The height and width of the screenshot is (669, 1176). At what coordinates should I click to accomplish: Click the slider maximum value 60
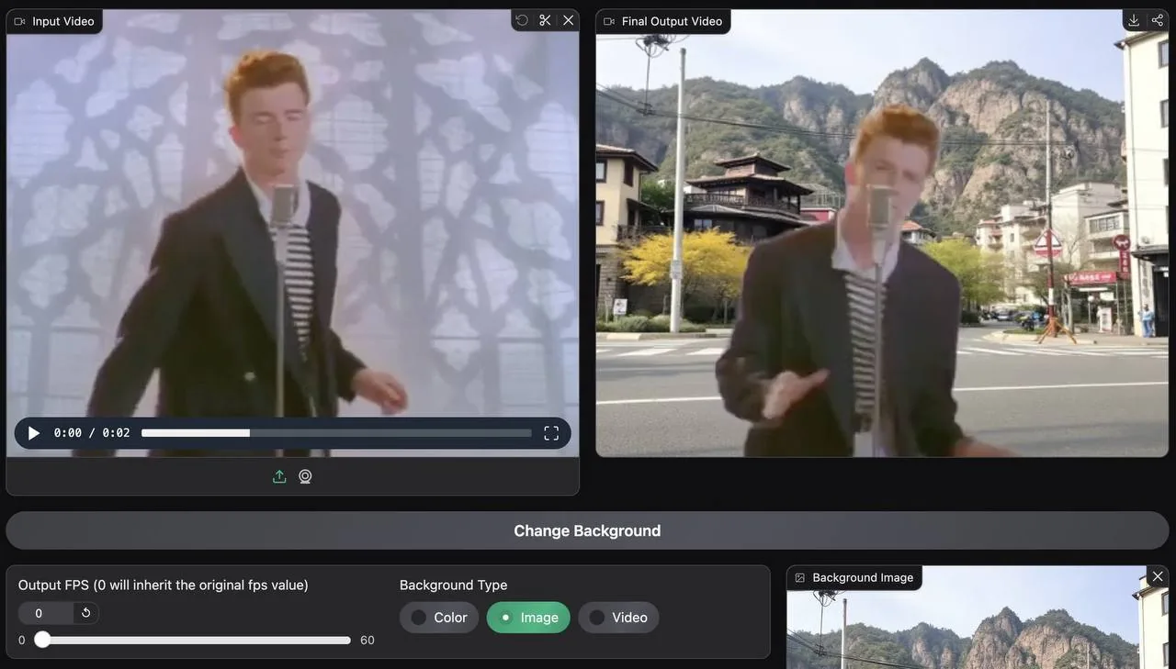tap(367, 641)
